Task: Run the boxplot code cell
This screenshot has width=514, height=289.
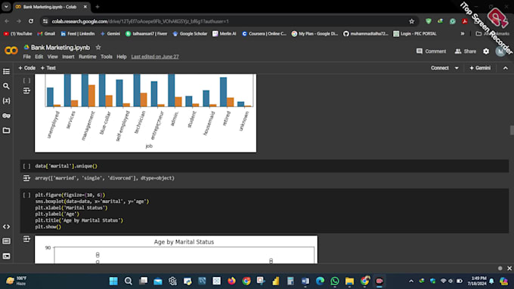Action: point(26,195)
